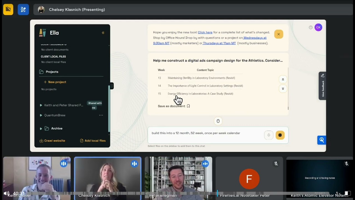This screenshot has width=355, height=200.
Task: Open Chelsey Klasnich presenter avatar in header
Action: click(41, 9)
